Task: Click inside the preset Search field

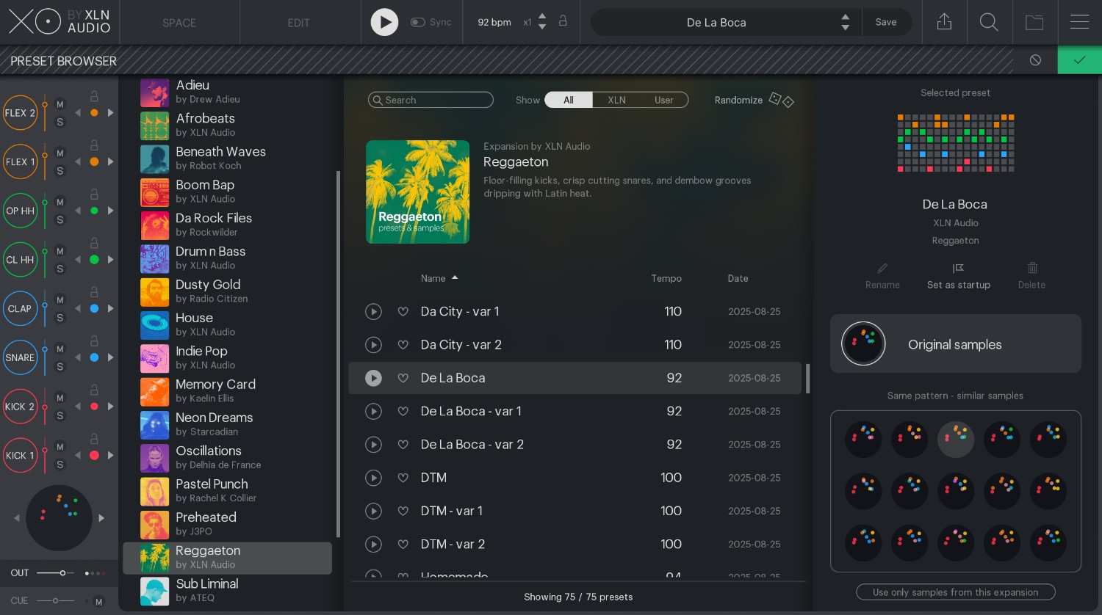Action: tap(431, 100)
